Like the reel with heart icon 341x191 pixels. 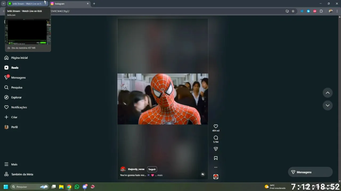click(x=216, y=126)
